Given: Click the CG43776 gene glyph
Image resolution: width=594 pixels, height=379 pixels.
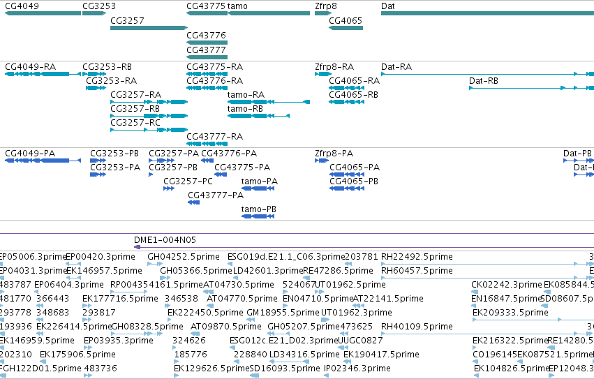Looking at the screenshot, I should [x=207, y=43].
